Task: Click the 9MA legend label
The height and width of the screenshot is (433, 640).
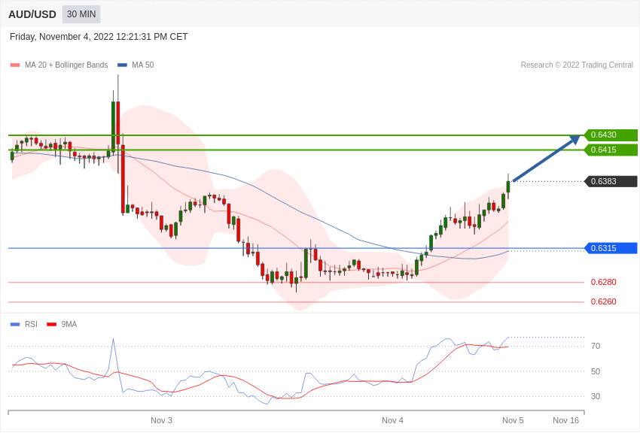Action: pyautogui.click(x=69, y=324)
